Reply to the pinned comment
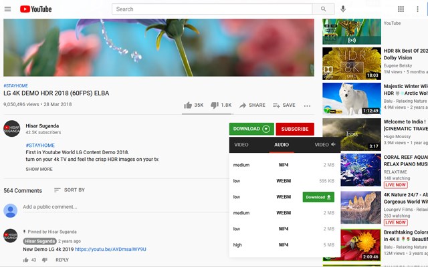The width and height of the screenshot is (428, 267). (62, 260)
